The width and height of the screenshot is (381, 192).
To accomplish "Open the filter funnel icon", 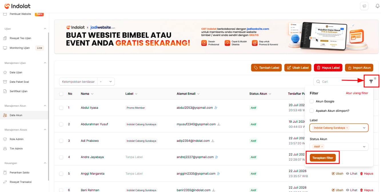I will [371, 82].
